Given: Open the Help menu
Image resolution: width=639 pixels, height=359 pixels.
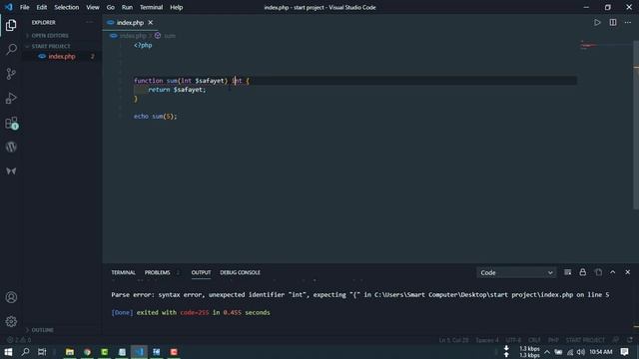Looking at the screenshot, I should (176, 7).
